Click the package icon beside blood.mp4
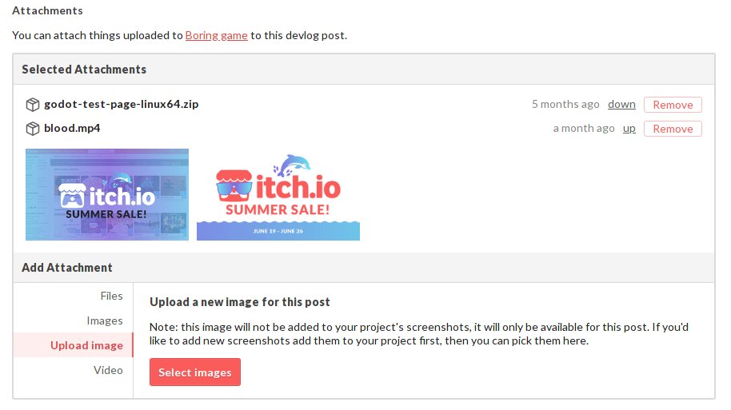This screenshot has height=410, width=731. (32, 129)
